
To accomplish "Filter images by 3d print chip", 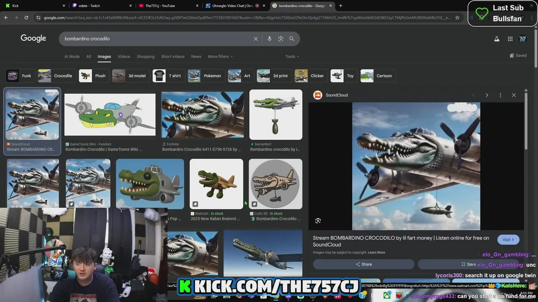I will [x=274, y=76].
